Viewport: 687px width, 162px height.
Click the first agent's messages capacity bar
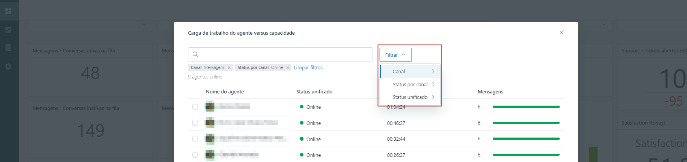click(x=526, y=107)
